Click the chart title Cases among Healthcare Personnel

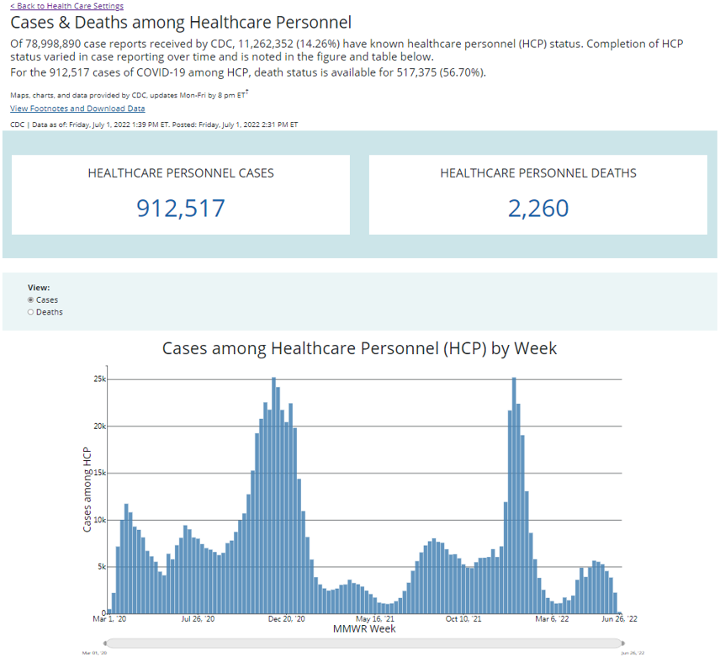(359, 348)
